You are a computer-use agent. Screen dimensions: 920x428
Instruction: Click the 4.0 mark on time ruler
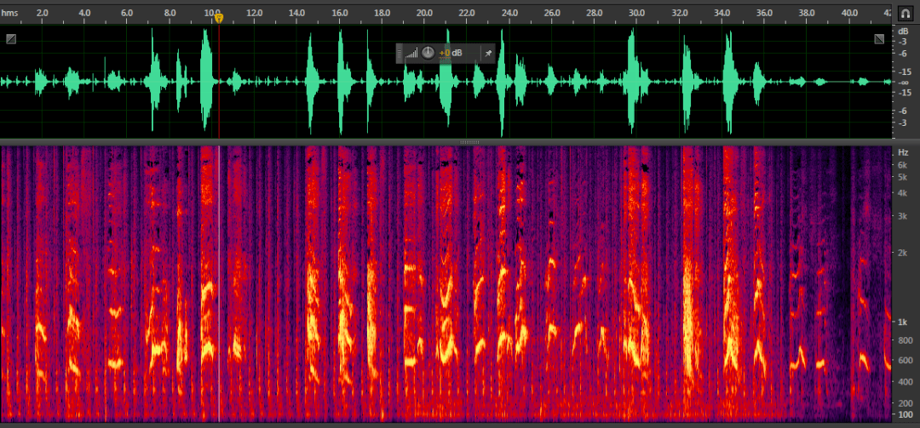coord(84,14)
